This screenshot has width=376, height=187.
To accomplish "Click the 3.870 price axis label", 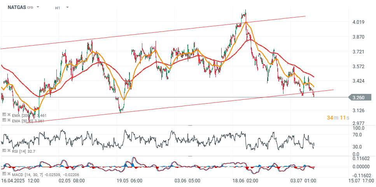I will point(358,37).
